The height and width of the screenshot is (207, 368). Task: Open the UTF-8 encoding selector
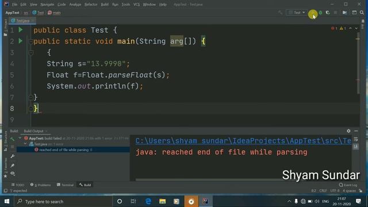[335, 191]
